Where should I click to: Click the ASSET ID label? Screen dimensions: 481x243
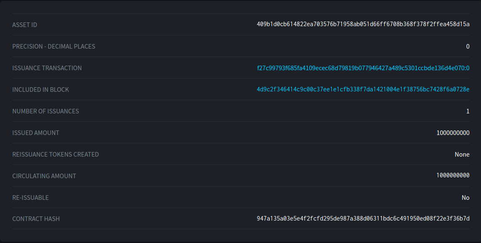[25, 25]
